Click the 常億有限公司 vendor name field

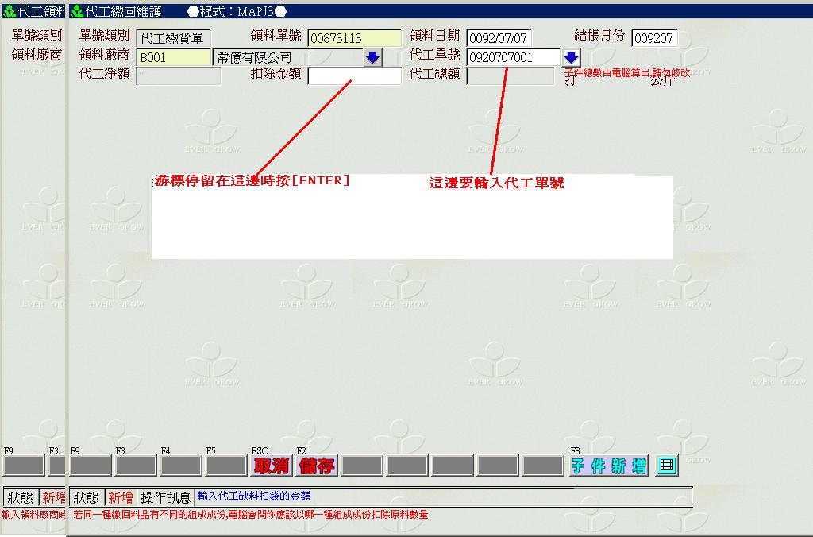[287, 58]
